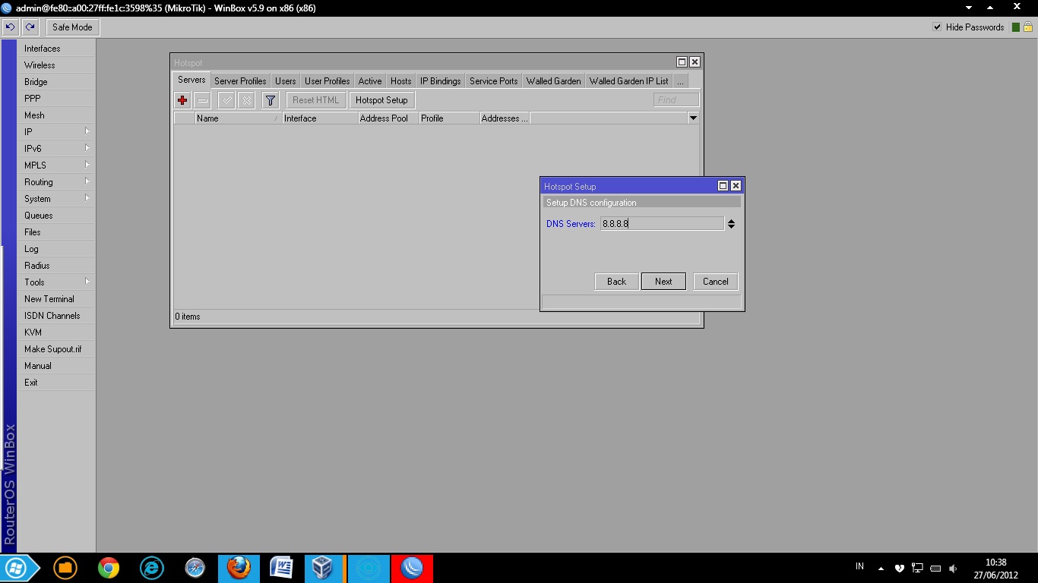Click Reset HTML button
The height and width of the screenshot is (583, 1038).
(316, 100)
